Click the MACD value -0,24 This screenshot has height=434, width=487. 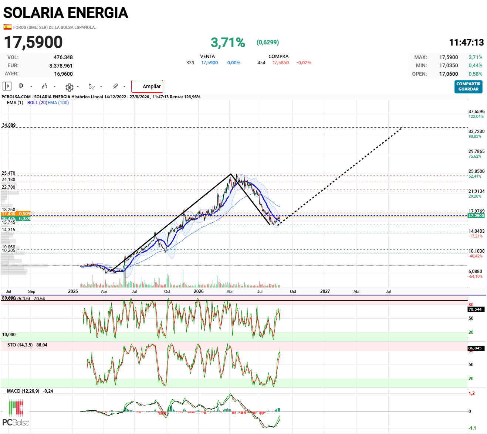point(48,391)
